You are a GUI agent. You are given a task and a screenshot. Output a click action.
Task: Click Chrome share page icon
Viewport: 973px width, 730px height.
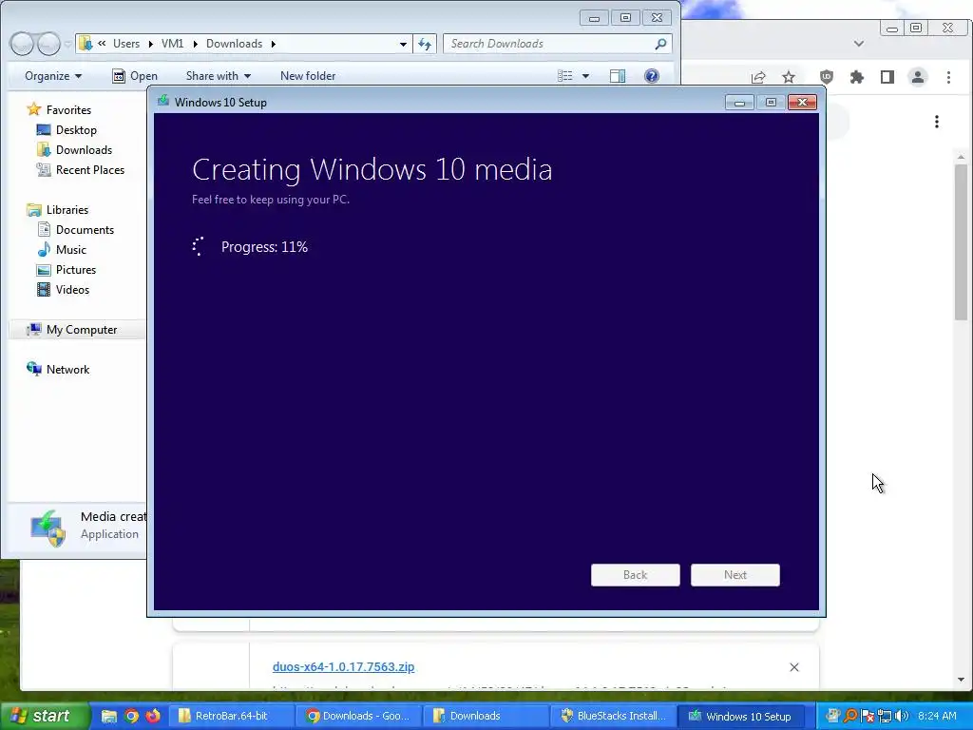click(x=758, y=77)
